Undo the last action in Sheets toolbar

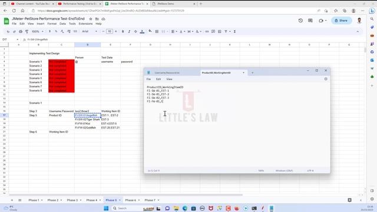pos(8,31)
